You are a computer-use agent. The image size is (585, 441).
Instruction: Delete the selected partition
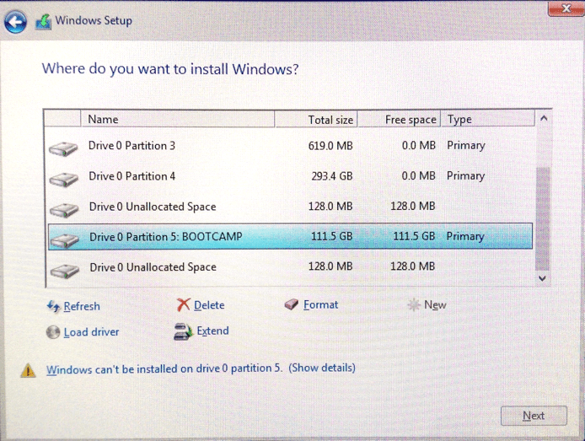[x=209, y=305]
